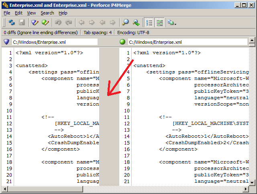257x194 pixels.
Task: Click the Undo toolbar arrow
Action: point(58,22)
